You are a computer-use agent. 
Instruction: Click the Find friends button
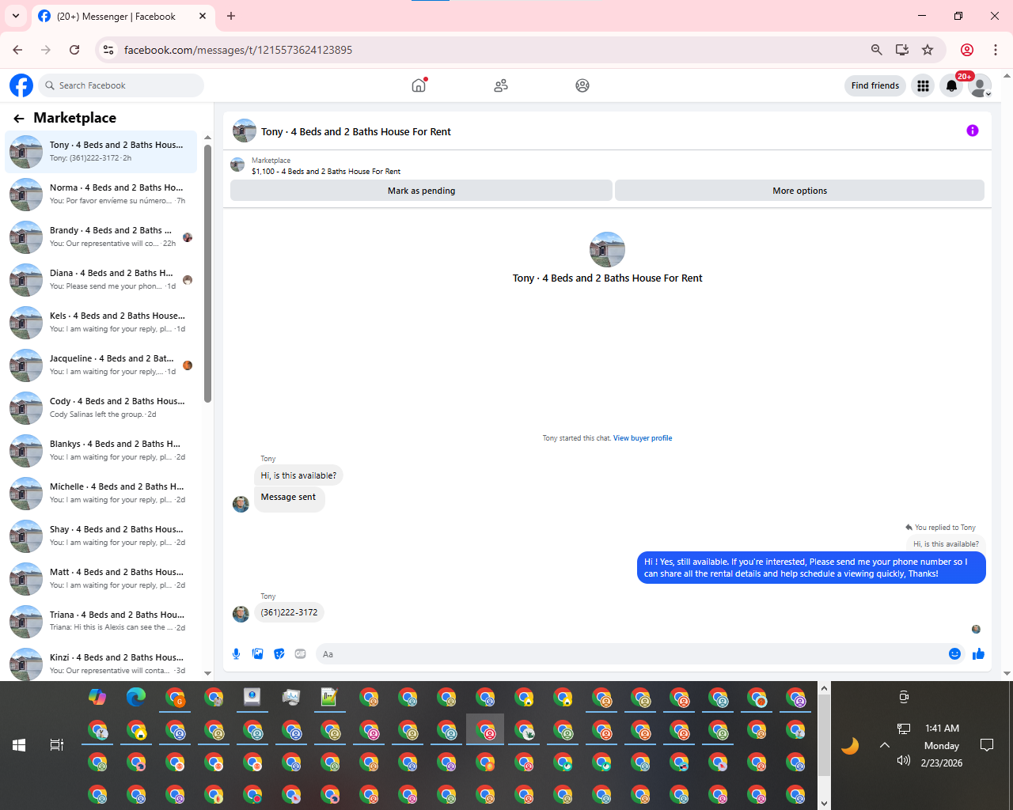pos(875,85)
